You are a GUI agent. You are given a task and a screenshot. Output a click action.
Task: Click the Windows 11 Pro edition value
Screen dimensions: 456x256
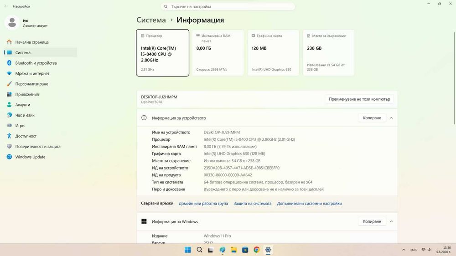pyautogui.click(x=217, y=236)
